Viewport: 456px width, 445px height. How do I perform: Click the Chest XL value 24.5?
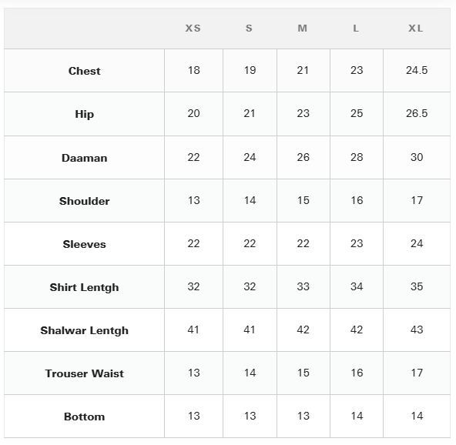(417, 70)
